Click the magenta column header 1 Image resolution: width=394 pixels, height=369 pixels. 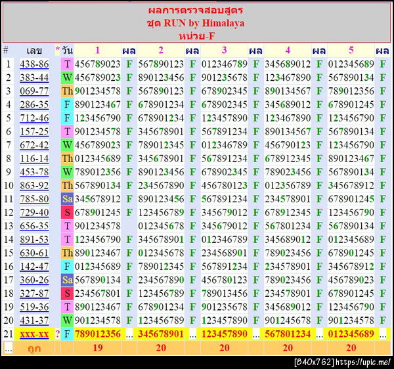(97, 51)
